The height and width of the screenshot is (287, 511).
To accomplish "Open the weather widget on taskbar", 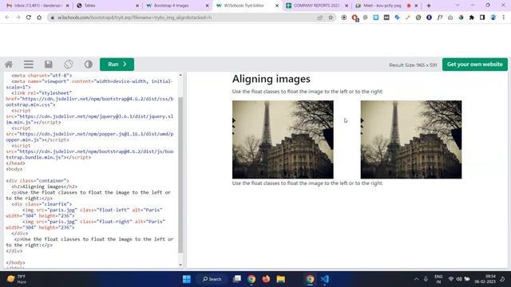I will point(16,279).
